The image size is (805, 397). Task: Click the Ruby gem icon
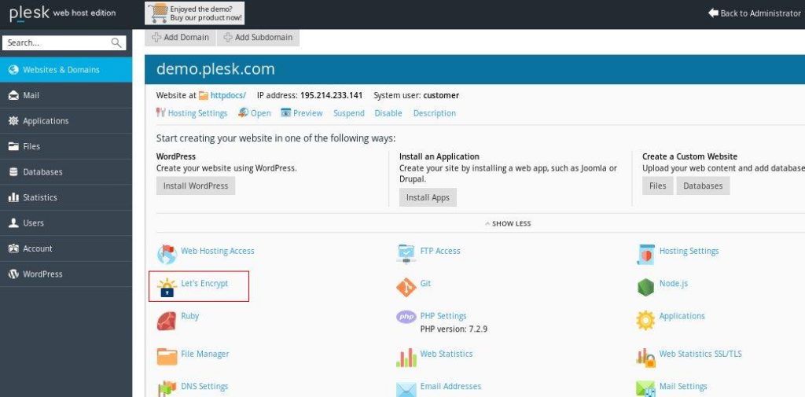167,320
